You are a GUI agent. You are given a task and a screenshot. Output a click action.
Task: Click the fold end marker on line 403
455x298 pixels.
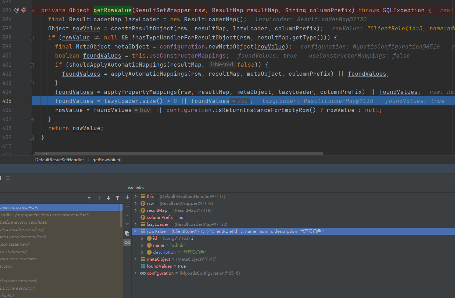pos(32,83)
